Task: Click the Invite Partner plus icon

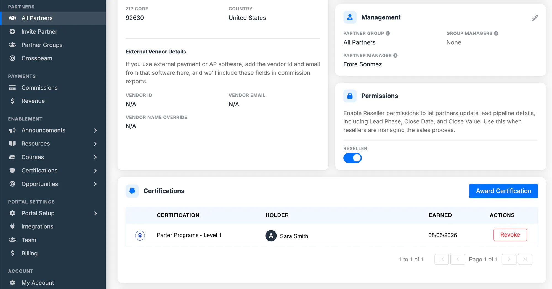Action: pos(12,31)
